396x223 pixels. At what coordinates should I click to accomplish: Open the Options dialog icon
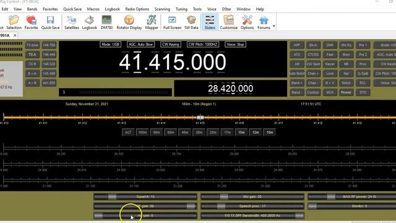tap(247, 22)
